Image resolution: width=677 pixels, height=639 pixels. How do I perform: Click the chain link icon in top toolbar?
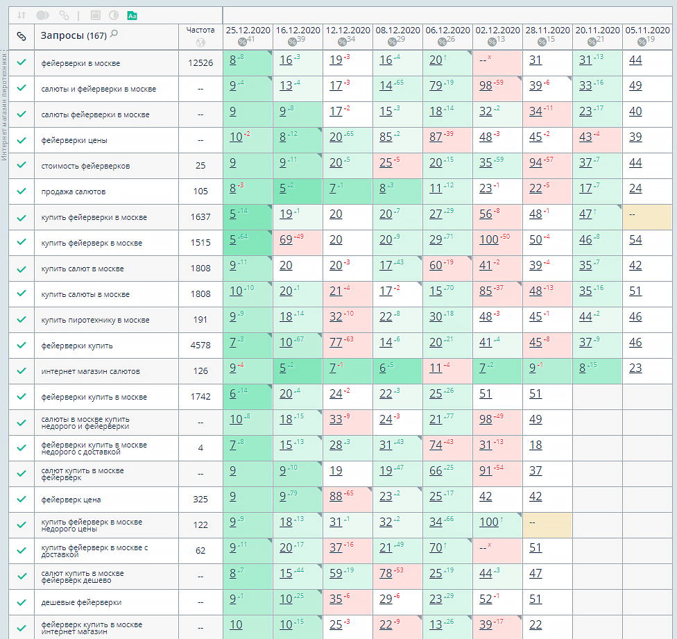click(64, 15)
